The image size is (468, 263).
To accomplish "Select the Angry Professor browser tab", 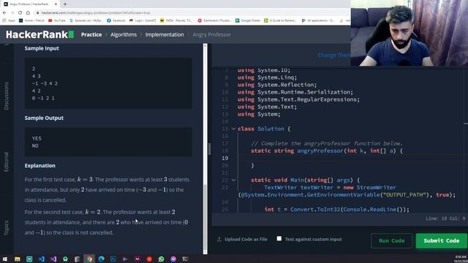I will [30, 4].
